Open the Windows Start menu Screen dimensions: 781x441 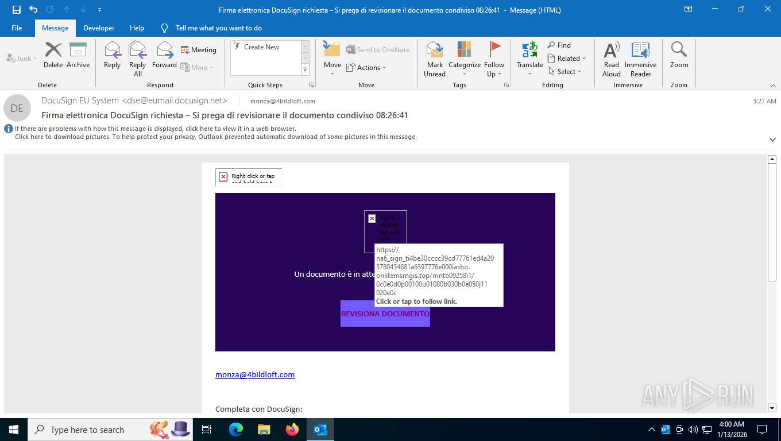(x=13, y=430)
